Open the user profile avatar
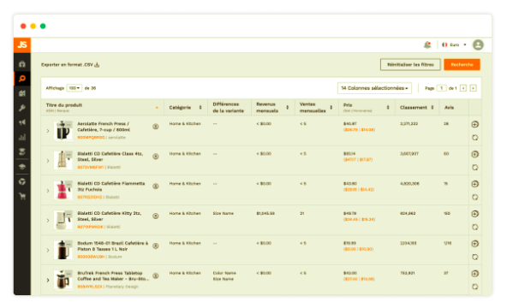Viewport: 507px width, 308px height. pyautogui.click(x=478, y=44)
